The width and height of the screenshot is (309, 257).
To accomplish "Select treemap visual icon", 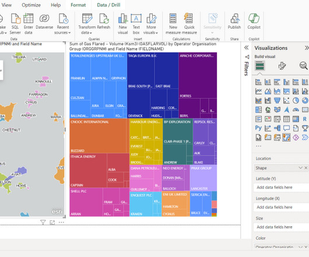I will click(258, 110).
